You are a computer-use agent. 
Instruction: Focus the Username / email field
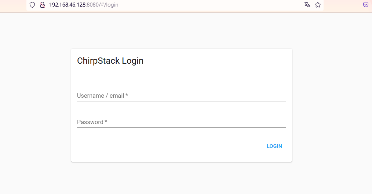182,96
